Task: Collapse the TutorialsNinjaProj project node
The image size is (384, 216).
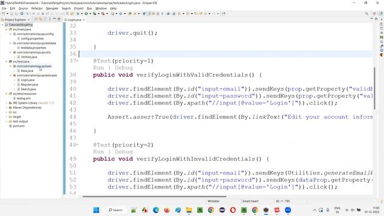Action: (2, 25)
